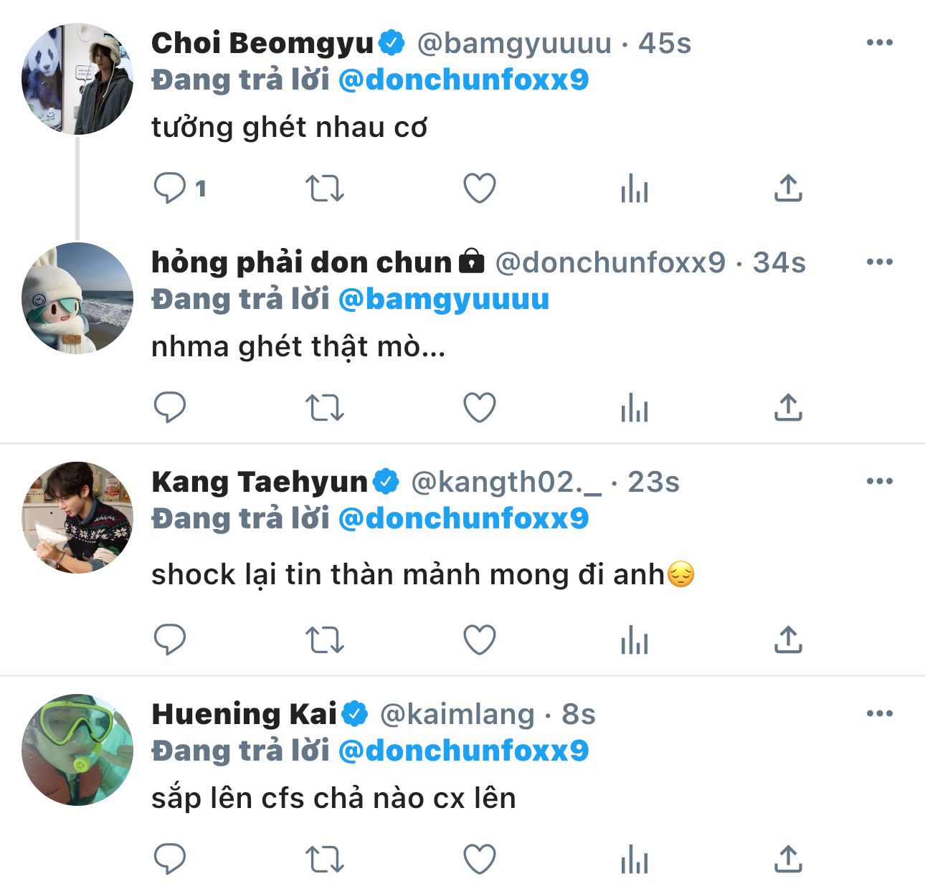Reply to Huening Kai's tweet
The width and height of the screenshot is (925, 894).
pos(170,859)
